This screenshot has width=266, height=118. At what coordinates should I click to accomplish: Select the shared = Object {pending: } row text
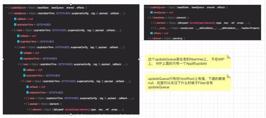click(169, 39)
